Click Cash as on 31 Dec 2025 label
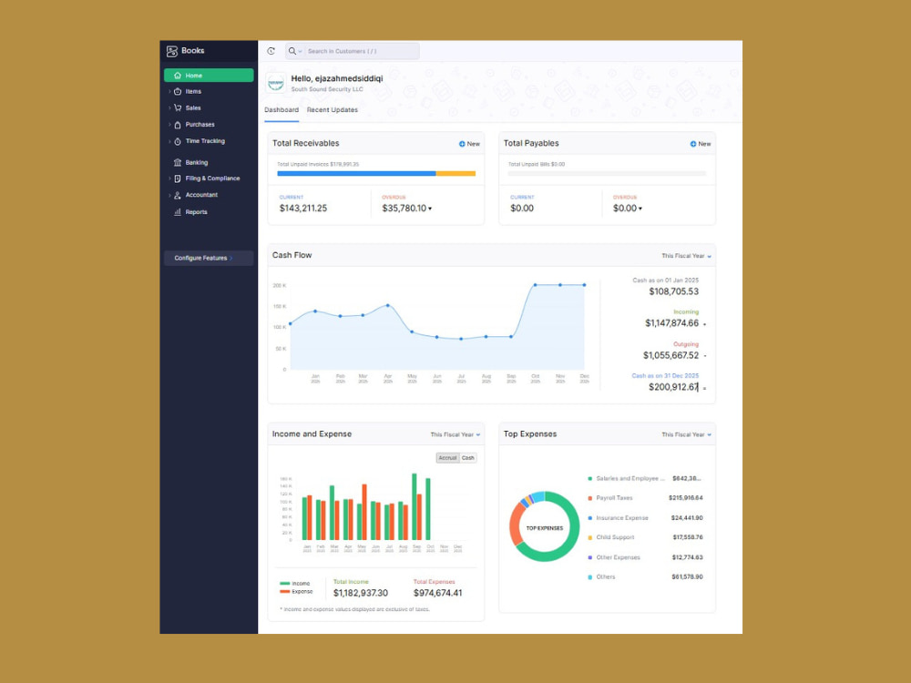The image size is (911, 683). point(665,376)
